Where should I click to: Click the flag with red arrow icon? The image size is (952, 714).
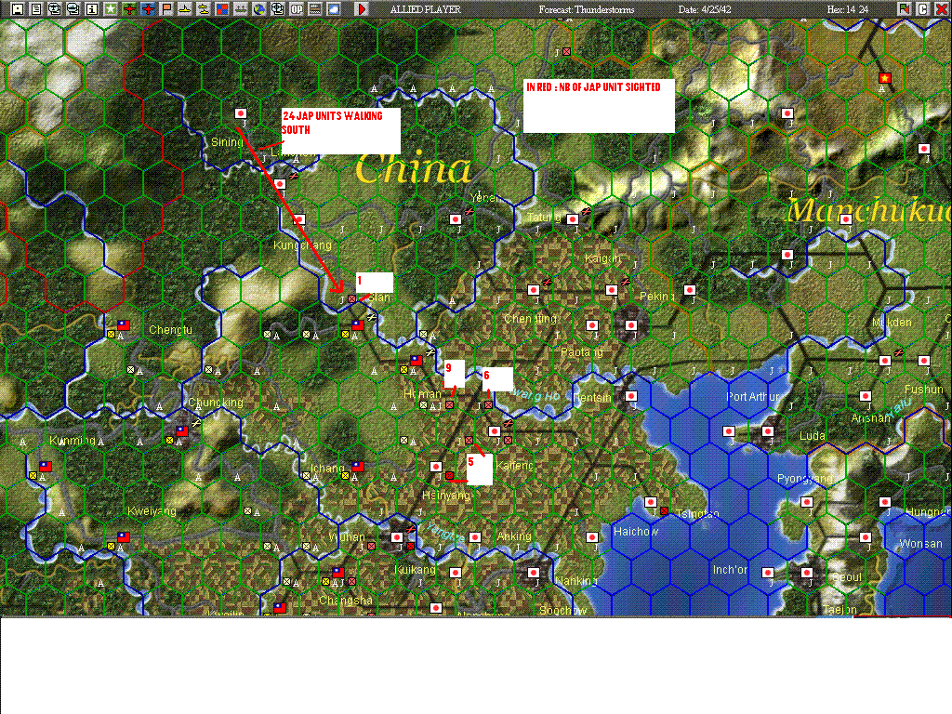click(x=905, y=9)
